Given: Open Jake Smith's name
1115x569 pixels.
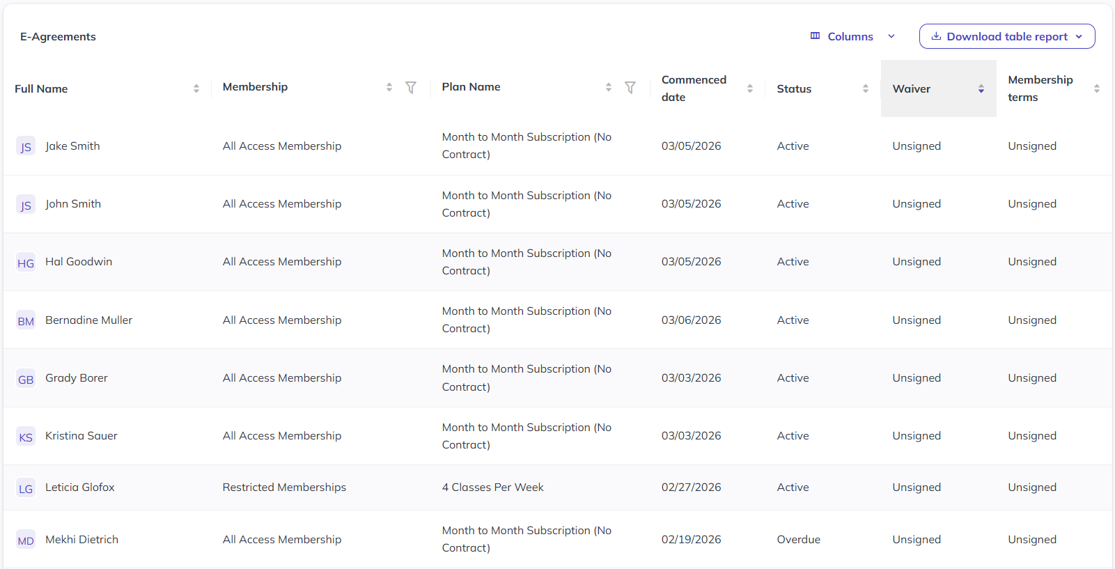Looking at the screenshot, I should pos(72,146).
